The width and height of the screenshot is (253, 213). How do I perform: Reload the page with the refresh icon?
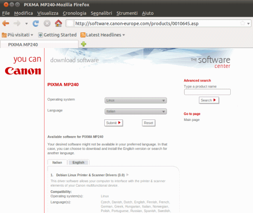click(x=35, y=23)
